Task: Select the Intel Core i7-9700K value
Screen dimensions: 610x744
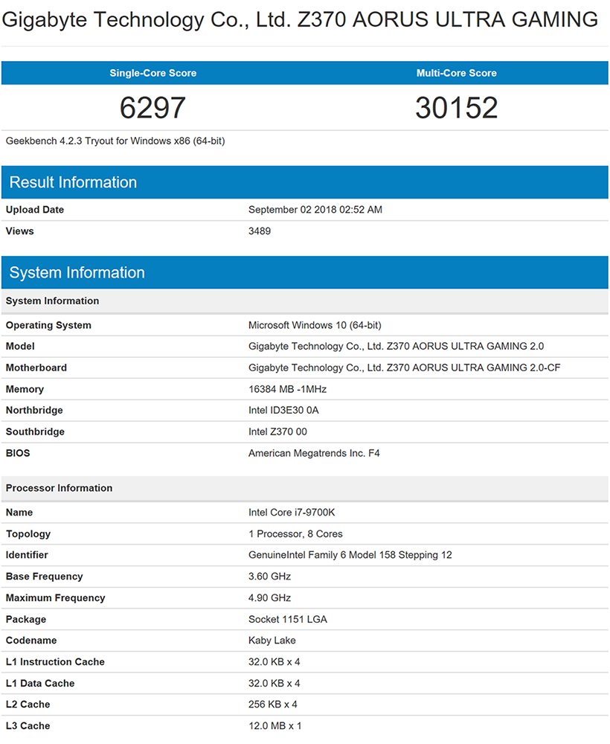Action: coord(292,513)
